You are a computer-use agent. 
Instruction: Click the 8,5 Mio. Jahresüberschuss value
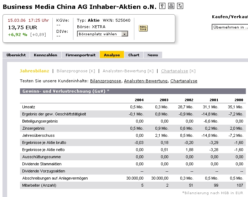[x=187, y=135]
